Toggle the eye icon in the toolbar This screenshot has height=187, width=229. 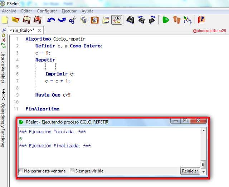pos(117,20)
